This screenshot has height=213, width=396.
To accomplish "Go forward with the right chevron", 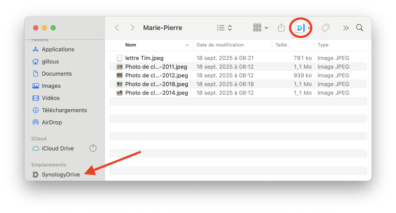I will tap(133, 28).
